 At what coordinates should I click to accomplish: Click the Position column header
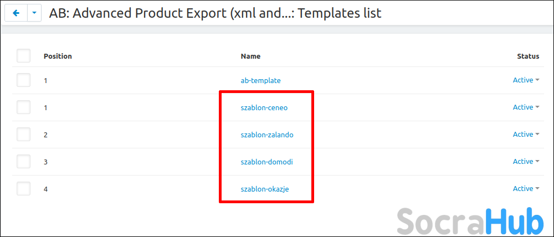(58, 56)
